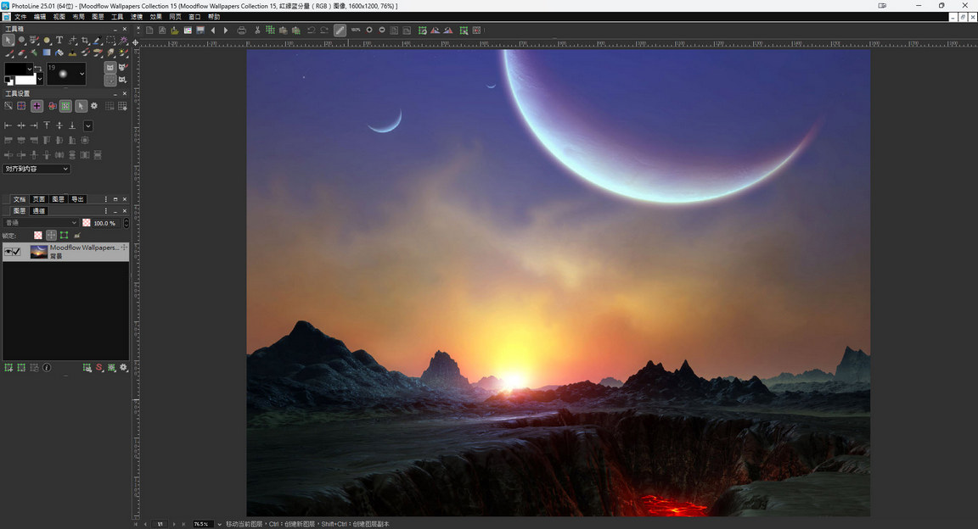The height and width of the screenshot is (529, 978).
Task: Select the Crop tool
Action: point(85,40)
